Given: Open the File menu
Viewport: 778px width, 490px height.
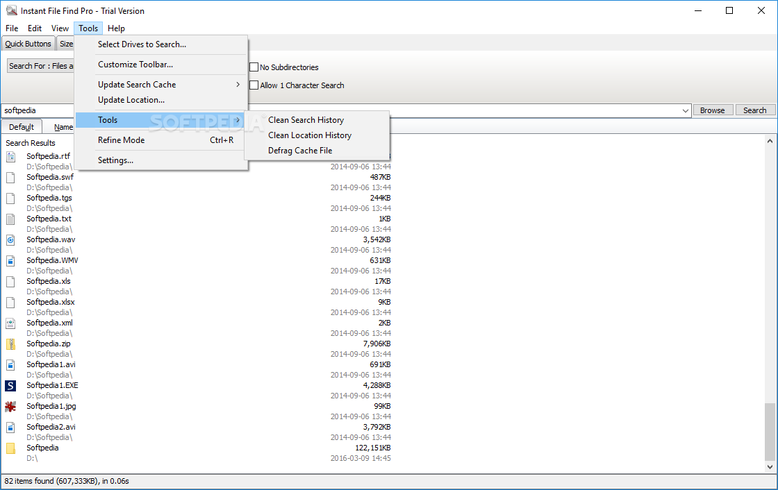Looking at the screenshot, I should (x=12, y=28).
